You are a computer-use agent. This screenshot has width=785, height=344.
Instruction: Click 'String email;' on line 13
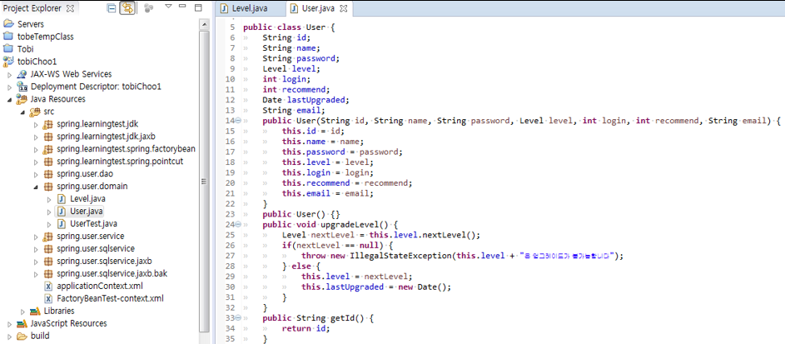coord(294,110)
